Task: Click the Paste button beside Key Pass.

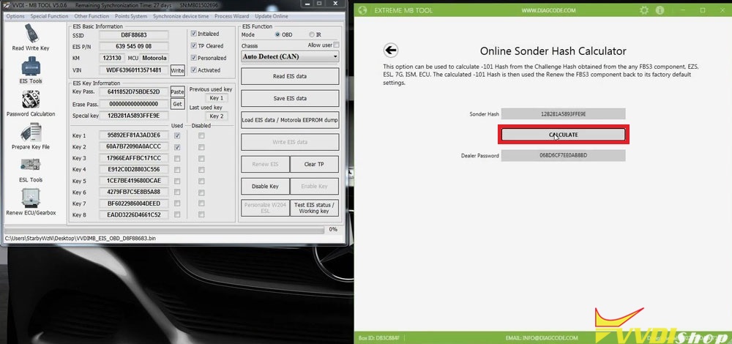Action: (x=177, y=92)
